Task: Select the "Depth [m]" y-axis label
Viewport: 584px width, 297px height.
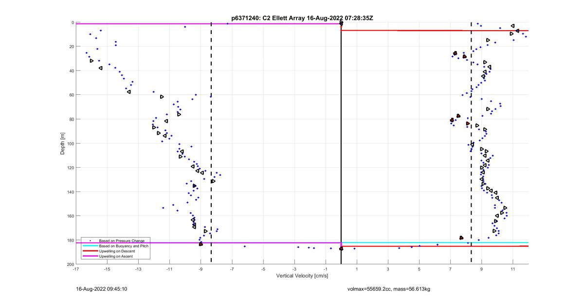Action: (x=63, y=144)
